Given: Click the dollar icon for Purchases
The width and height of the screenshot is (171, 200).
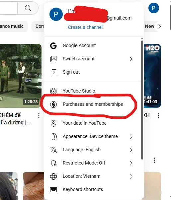Looking at the screenshot, I should point(53,104).
